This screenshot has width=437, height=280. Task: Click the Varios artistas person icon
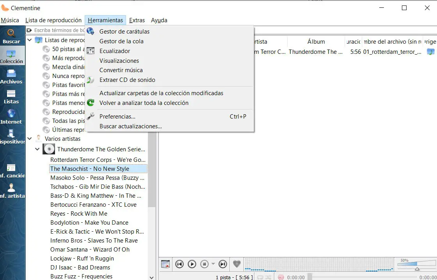pos(39,138)
